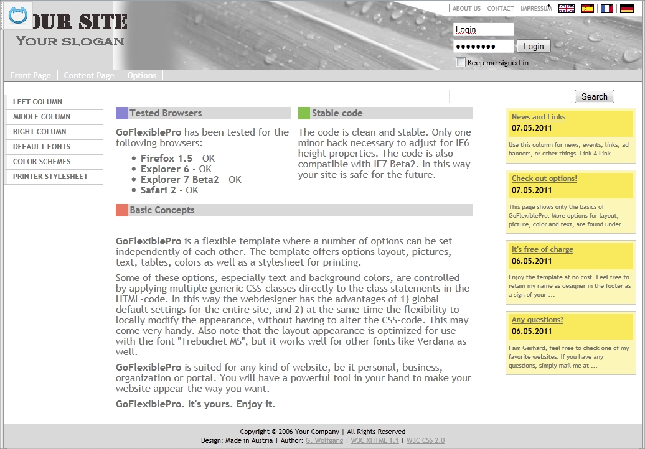Click the Explorer 7 Beta2 list item
Image resolution: width=645 pixels, height=449 pixels.
tap(191, 180)
